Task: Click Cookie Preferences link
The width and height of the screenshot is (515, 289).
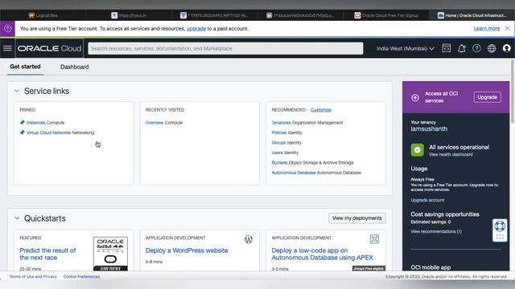Action: (81, 276)
